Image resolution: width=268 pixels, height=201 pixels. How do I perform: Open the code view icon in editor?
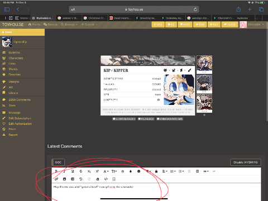click(106, 179)
